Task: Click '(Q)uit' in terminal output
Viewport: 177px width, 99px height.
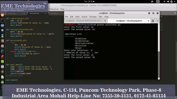Action: 78,48
